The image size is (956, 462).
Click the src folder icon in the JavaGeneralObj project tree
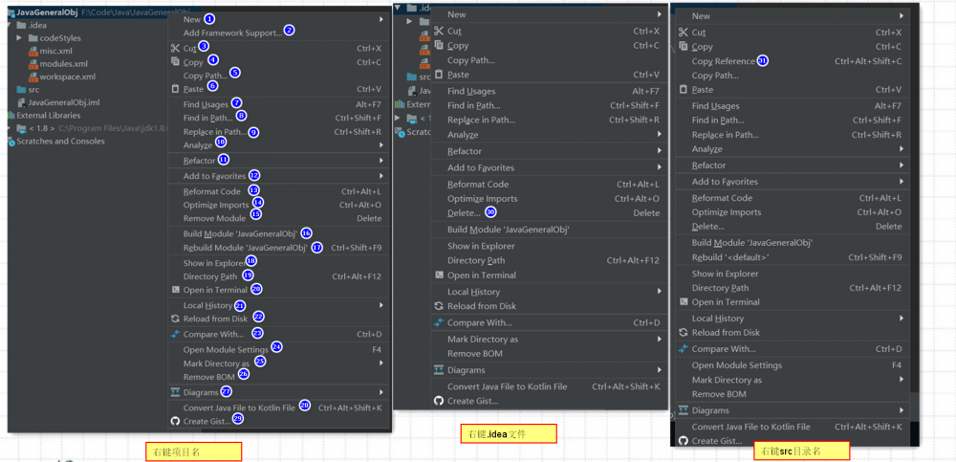coord(21,90)
